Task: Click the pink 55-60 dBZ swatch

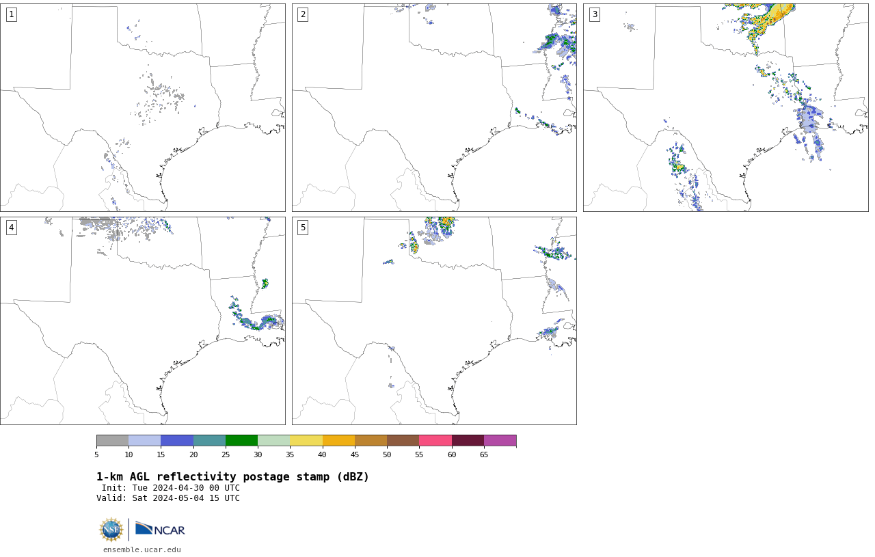Action: pyautogui.click(x=435, y=440)
